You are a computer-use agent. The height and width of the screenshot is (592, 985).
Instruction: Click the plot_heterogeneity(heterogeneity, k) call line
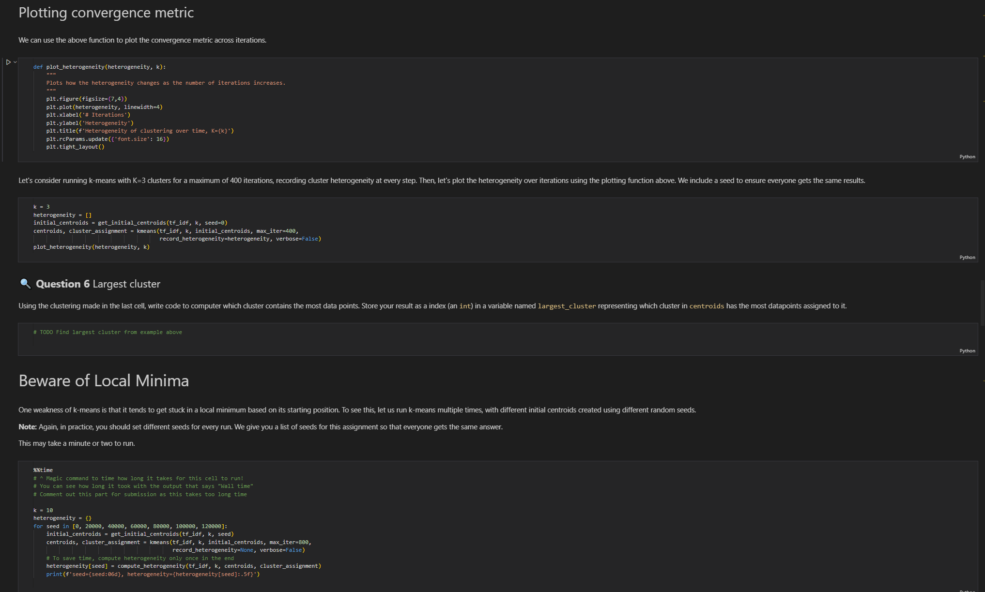point(92,247)
